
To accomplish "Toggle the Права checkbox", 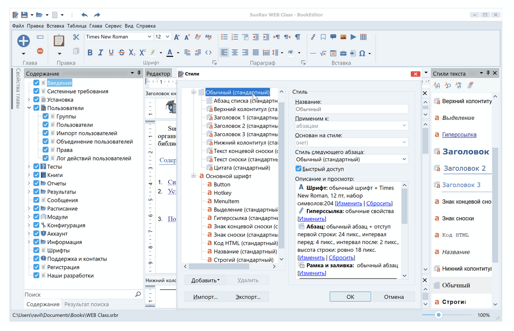I will pyautogui.click(x=46, y=150).
